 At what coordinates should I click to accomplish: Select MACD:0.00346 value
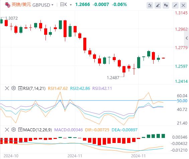(69, 130)
